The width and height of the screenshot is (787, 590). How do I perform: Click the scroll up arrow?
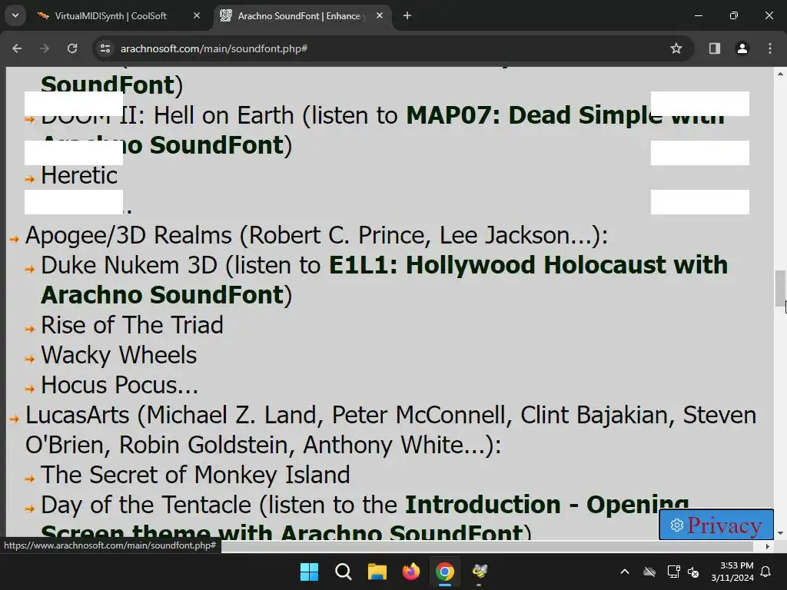pyautogui.click(x=780, y=74)
